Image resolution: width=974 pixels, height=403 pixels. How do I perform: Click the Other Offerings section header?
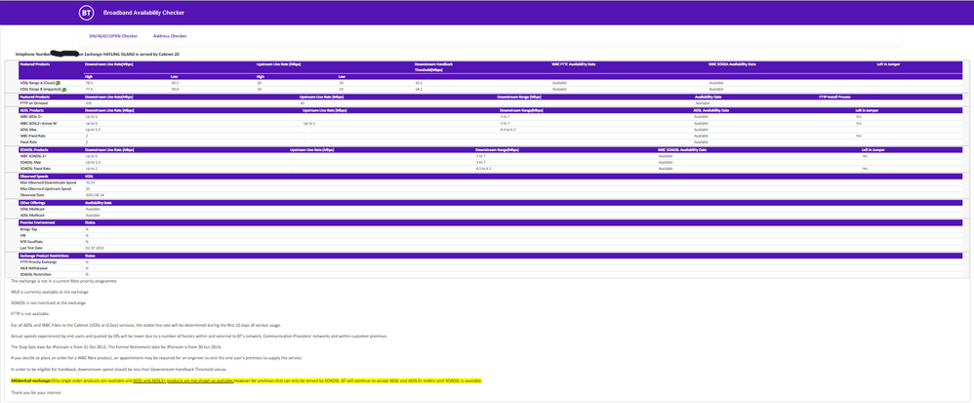[31, 202]
